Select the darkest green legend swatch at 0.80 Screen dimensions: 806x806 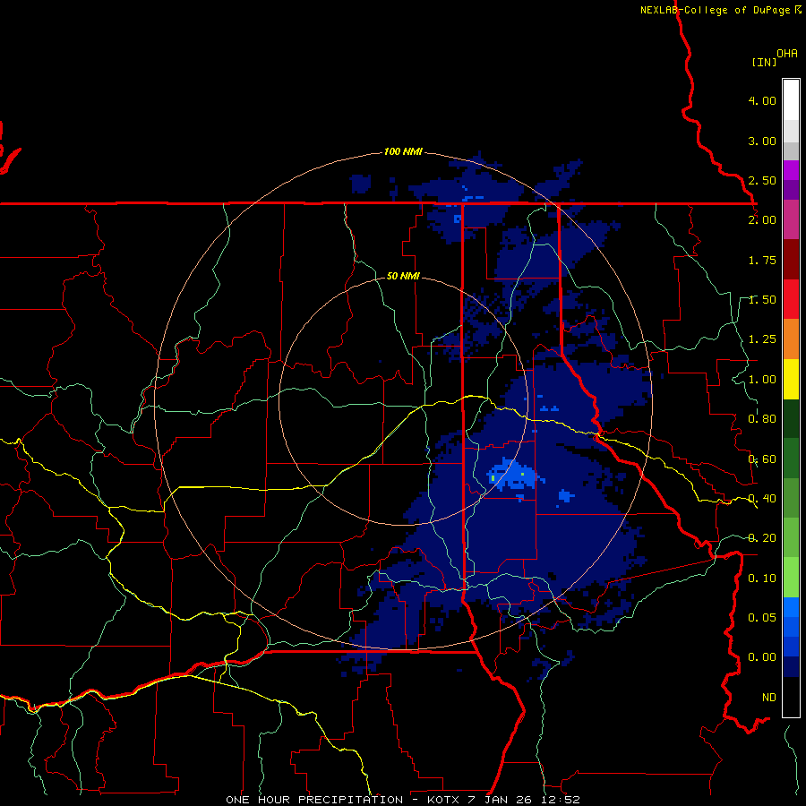coord(791,419)
